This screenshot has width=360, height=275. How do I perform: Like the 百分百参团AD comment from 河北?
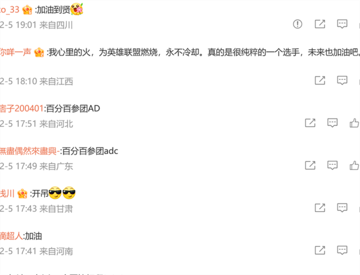pos(354,123)
